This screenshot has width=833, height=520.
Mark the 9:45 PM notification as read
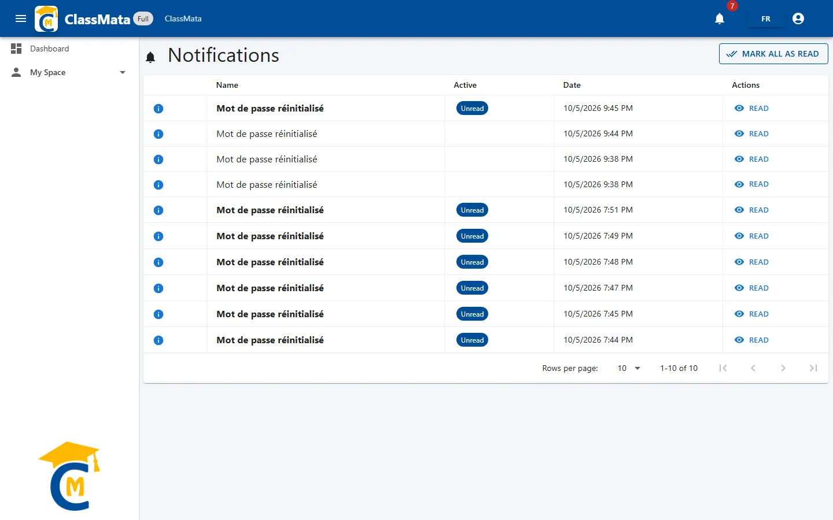[x=751, y=108]
